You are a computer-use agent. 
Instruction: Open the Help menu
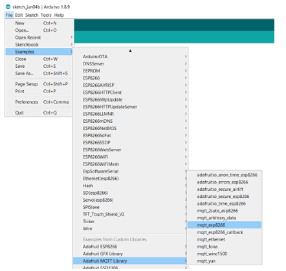click(59, 15)
